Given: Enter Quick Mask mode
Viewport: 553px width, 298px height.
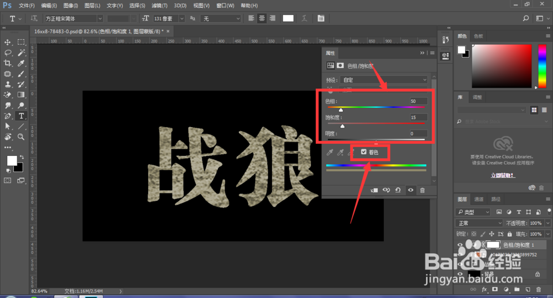Looking at the screenshot, I should (x=7, y=181).
